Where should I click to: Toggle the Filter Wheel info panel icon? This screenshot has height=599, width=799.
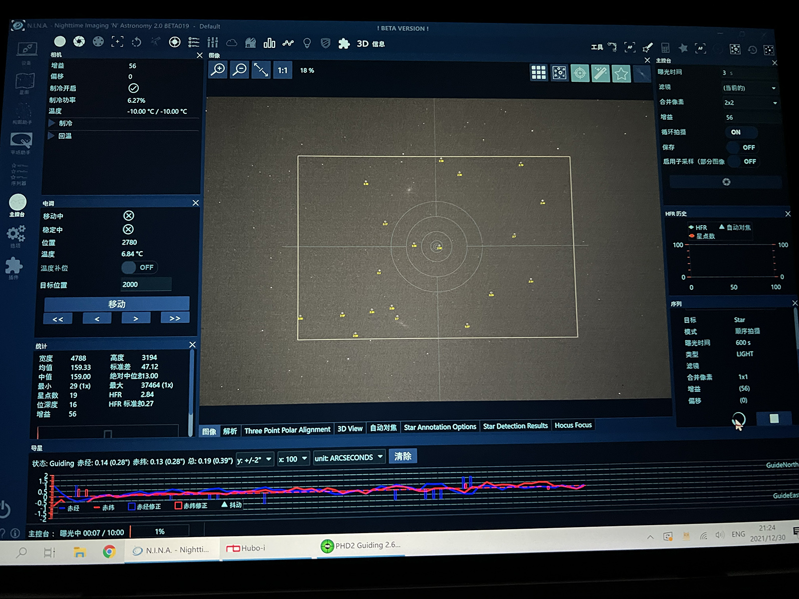[98, 41]
